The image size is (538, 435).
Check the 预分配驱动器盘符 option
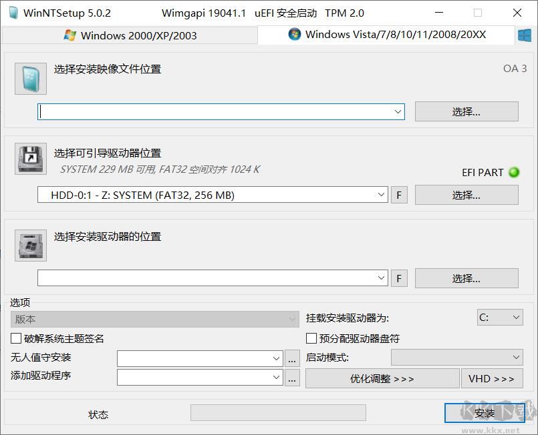311,338
